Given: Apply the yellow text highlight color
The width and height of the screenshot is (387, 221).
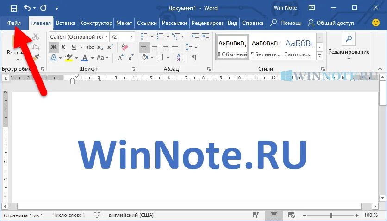Looking at the screenshot, I should click(69, 58).
